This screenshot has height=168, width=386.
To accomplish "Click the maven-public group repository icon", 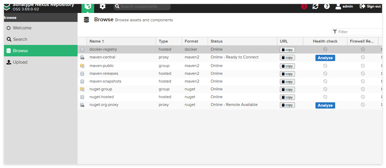I will pyautogui.click(x=82, y=66).
